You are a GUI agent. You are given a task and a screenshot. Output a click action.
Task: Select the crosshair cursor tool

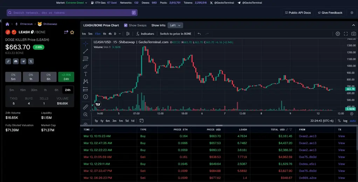(85, 43)
